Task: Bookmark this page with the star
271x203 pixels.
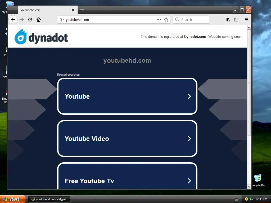Action: (166, 20)
